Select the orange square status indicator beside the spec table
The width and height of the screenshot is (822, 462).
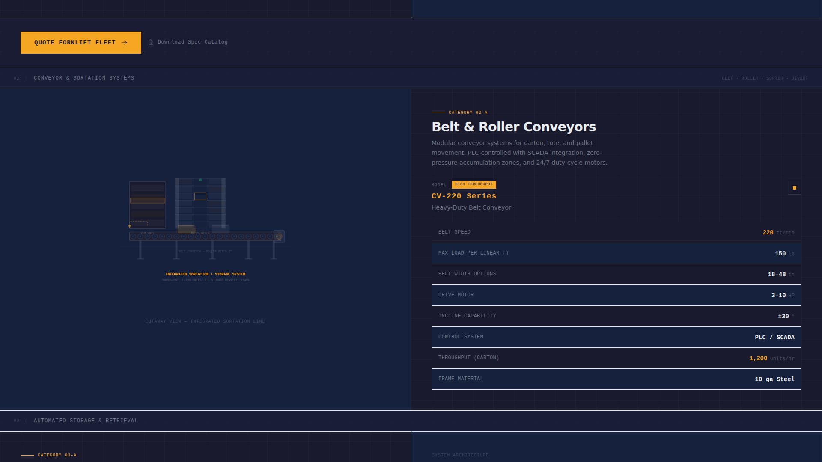(x=794, y=187)
